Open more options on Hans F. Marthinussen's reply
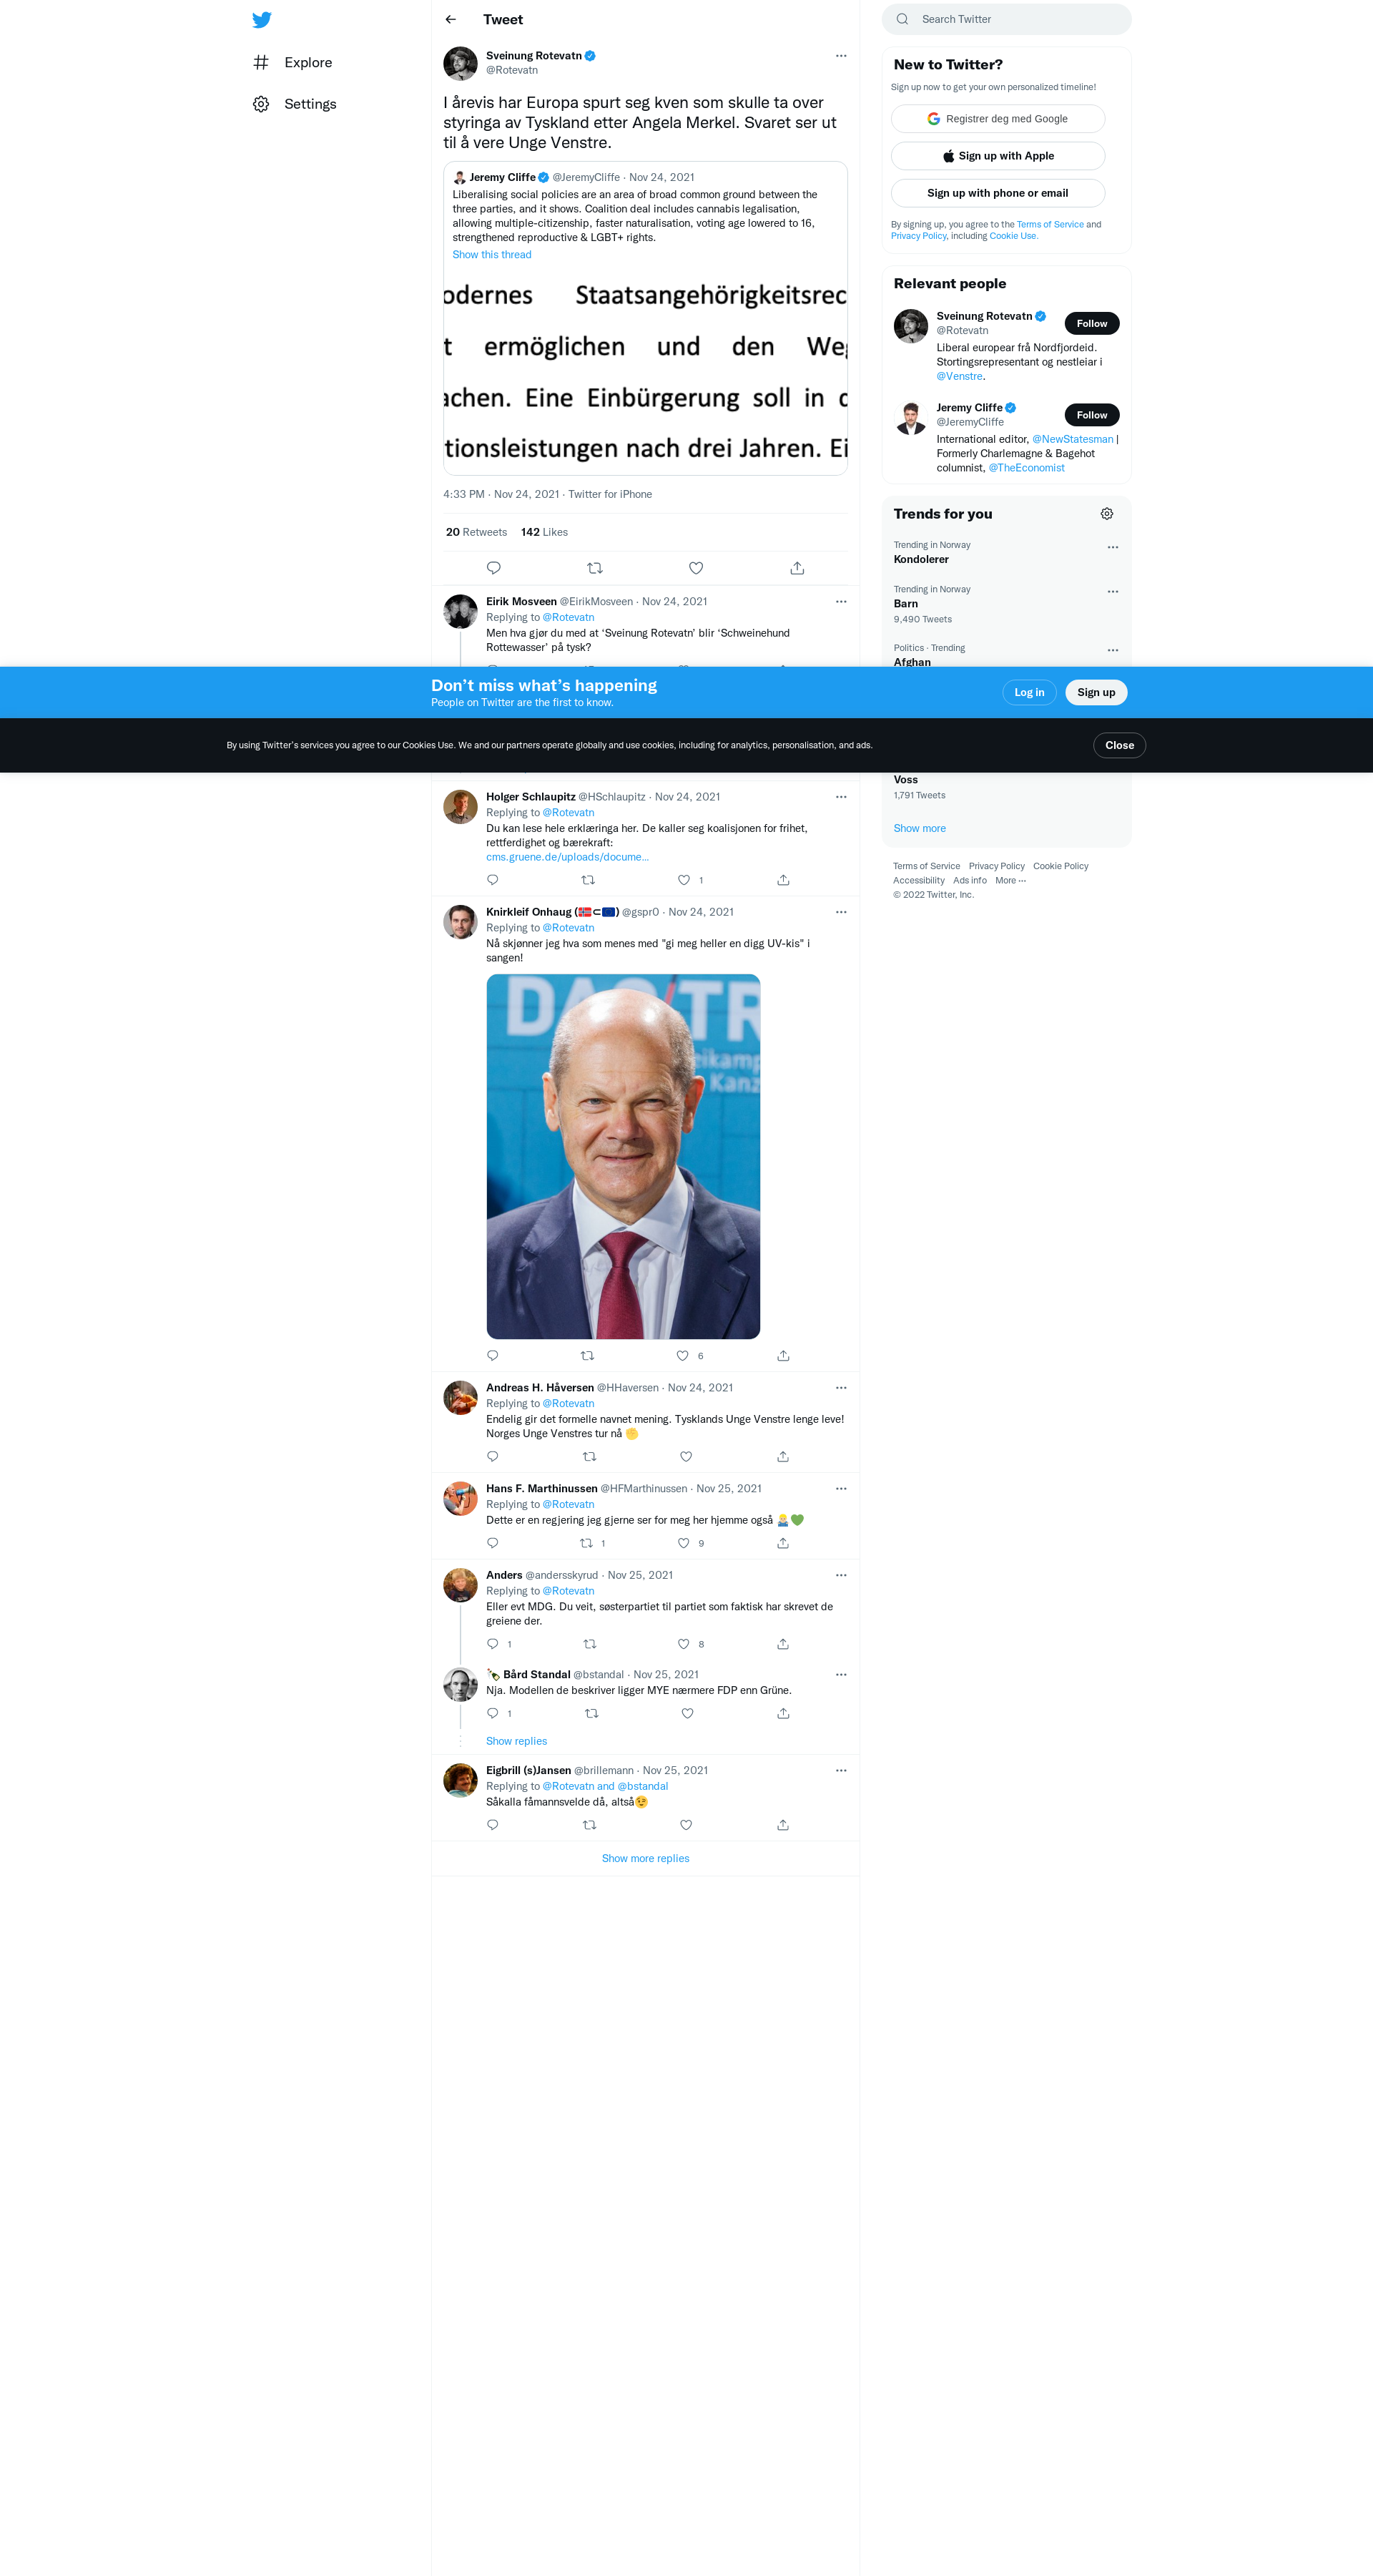This screenshot has width=1373, height=2576. click(841, 1489)
